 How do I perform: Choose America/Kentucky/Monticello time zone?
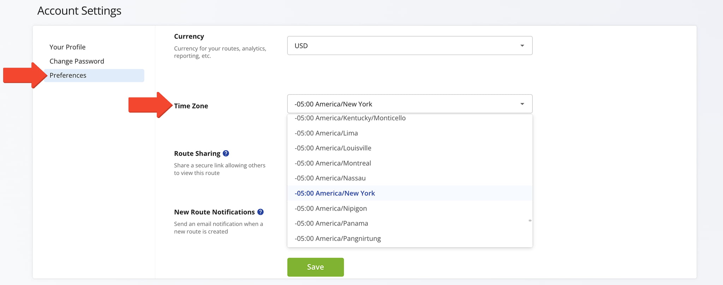pyautogui.click(x=350, y=118)
